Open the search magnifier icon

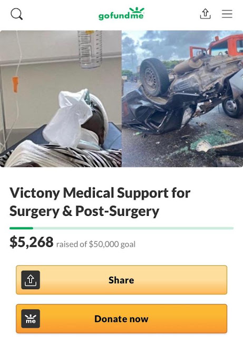coord(16,14)
